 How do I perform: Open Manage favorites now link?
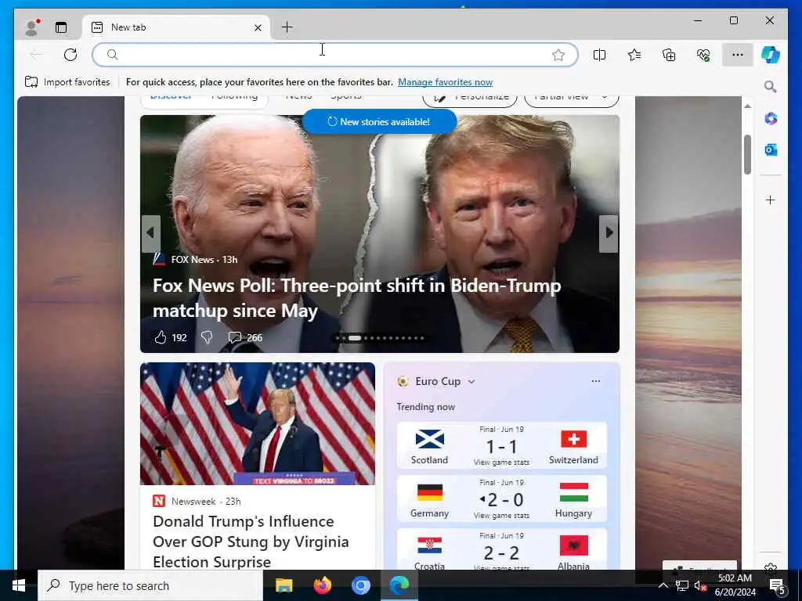point(445,81)
